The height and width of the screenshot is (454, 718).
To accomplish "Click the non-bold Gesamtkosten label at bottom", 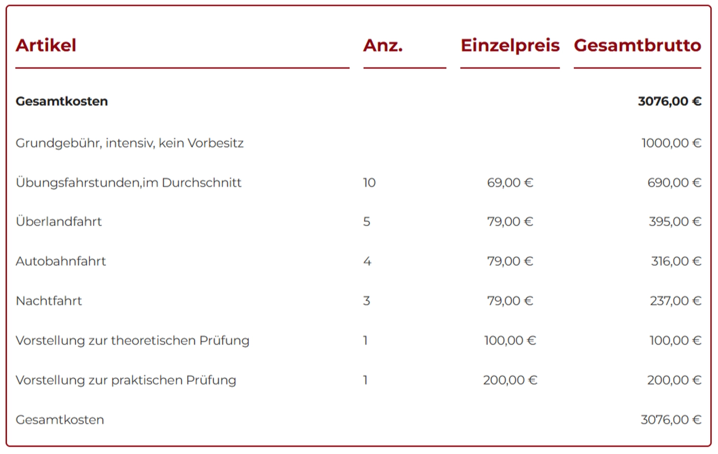I will 60,420.
